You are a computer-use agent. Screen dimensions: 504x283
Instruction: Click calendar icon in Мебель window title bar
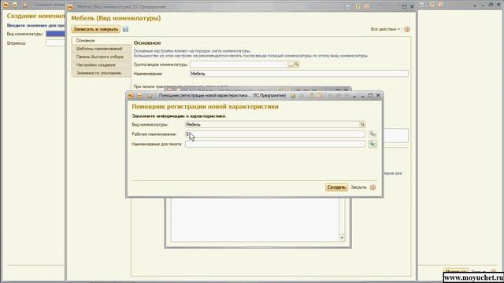pyautogui.click(x=366, y=7)
